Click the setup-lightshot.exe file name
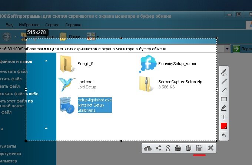This screenshot has height=165, width=252. [x=94, y=100]
